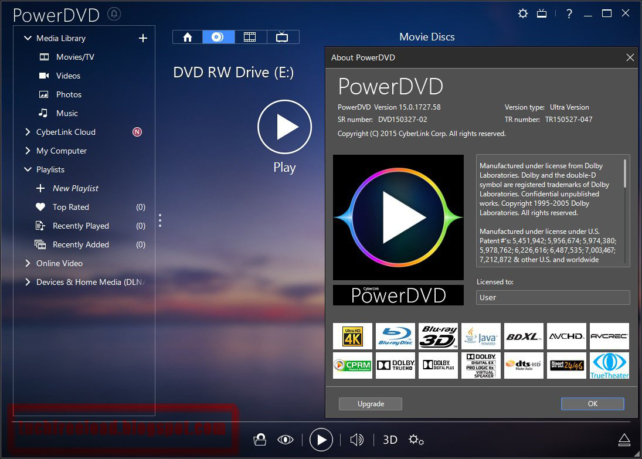Click the BDXL logo

point(524,336)
